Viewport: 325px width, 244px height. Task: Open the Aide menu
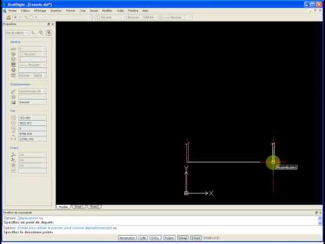click(146, 11)
